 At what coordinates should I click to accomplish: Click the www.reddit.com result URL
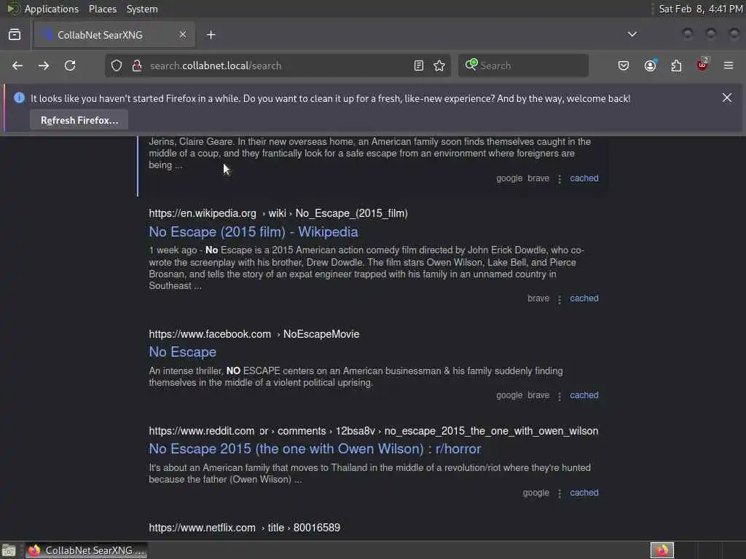374,431
